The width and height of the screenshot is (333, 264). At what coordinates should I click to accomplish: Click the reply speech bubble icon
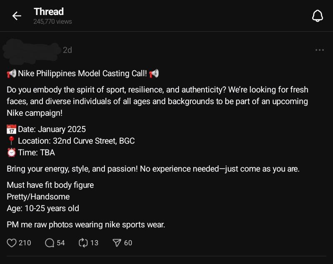tap(50, 242)
